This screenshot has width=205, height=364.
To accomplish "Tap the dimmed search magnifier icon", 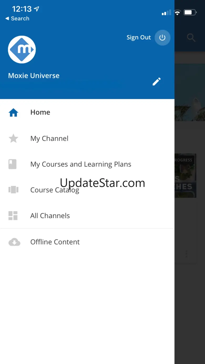I will pos(191,38).
